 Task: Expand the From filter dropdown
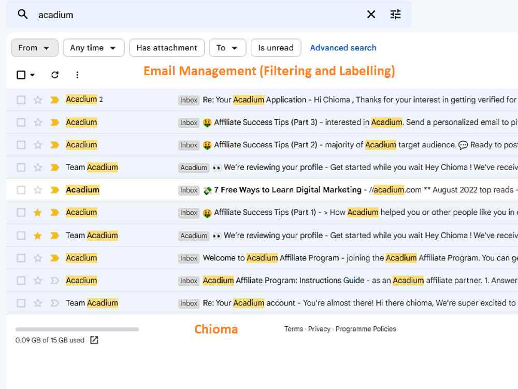click(35, 48)
